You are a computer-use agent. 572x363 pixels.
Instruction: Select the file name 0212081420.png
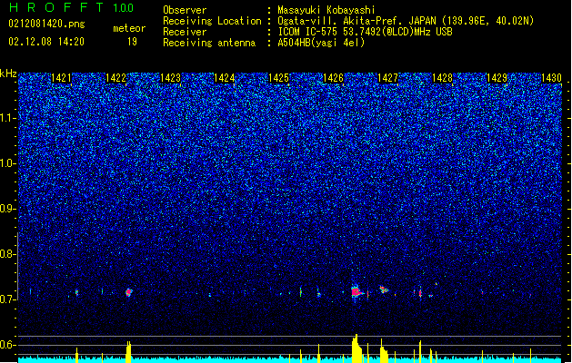46,24
